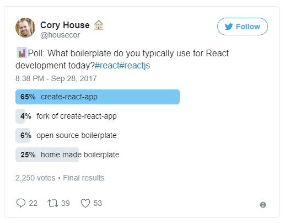Select the 65% create-react-app poll bar
Viewport: 285px width, 223px height.
98,97
